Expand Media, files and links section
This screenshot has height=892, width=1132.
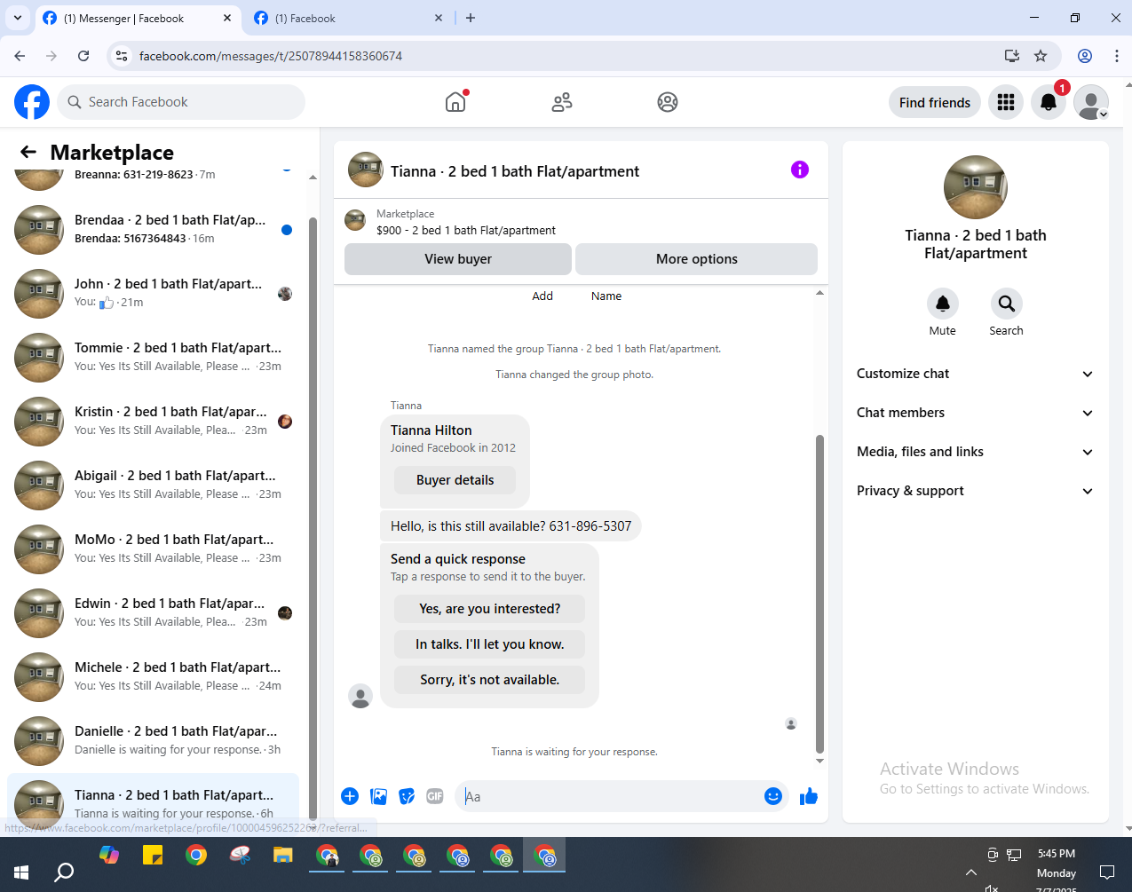975,452
